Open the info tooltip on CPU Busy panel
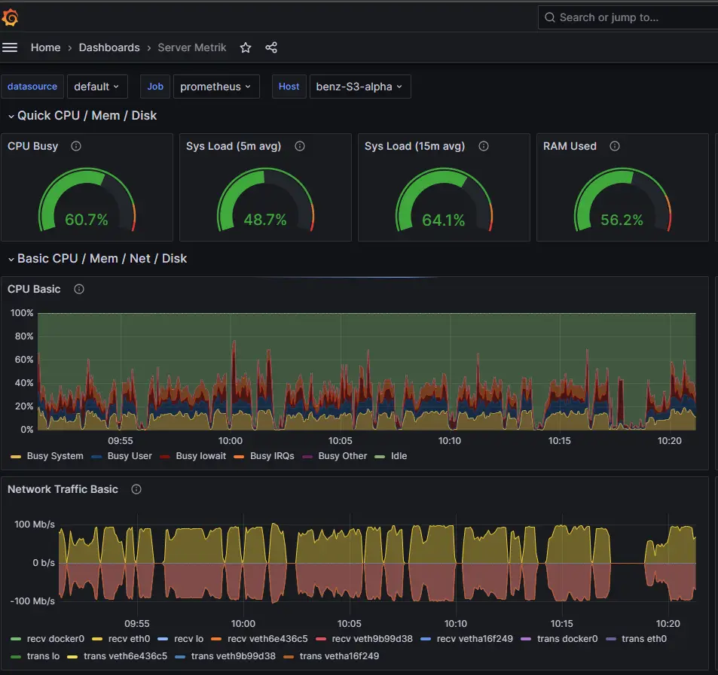Image resolution: width=718 pixels, height=675 pixels. click(75, 146)
